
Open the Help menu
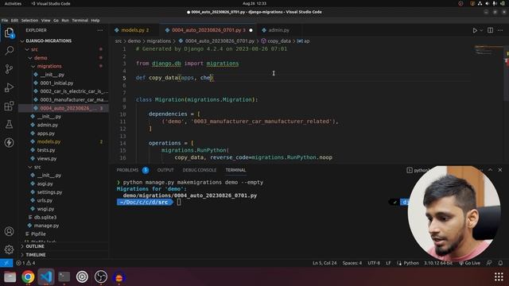tap(95, 20)
